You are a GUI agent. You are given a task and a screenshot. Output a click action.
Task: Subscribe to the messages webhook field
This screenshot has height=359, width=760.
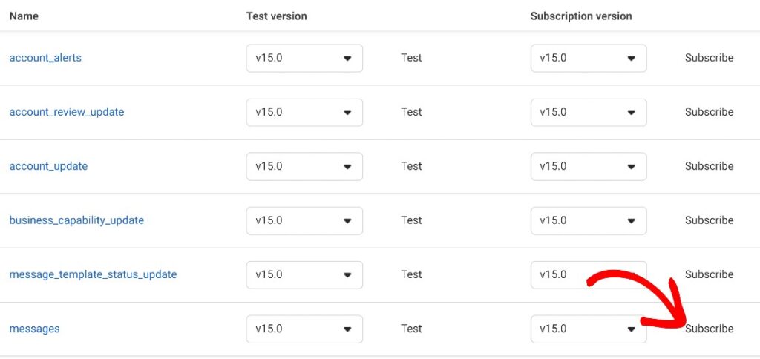(x=709, y=329)
